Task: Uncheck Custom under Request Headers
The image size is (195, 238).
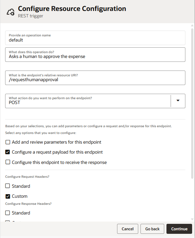Action: point(8,196)
